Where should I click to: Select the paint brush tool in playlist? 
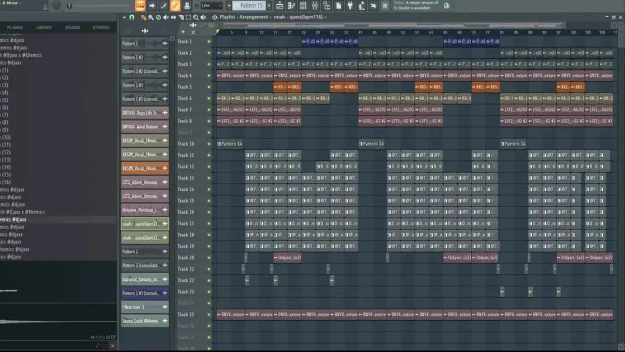pos(151,17)
